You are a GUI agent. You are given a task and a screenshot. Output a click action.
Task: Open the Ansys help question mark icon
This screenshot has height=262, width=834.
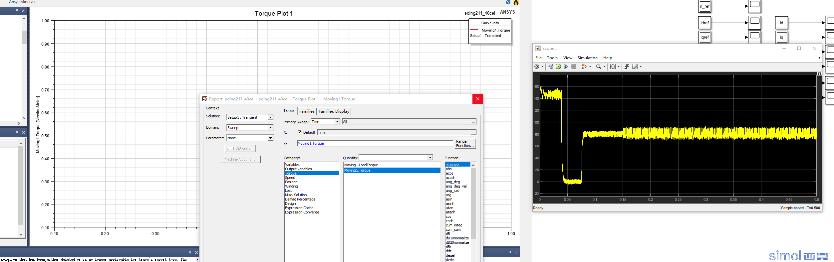[508, 2]
